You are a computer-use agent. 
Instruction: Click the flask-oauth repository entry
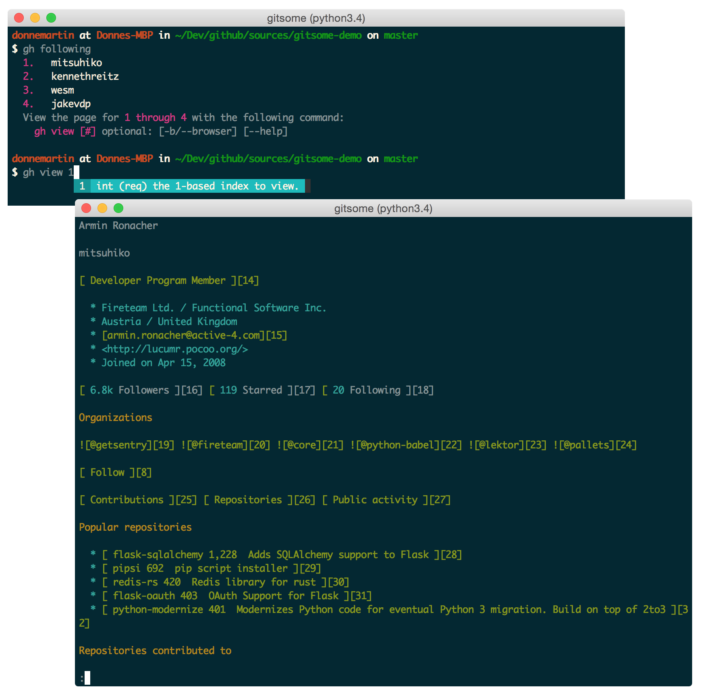pyautogui.click(x=237, y=596)
